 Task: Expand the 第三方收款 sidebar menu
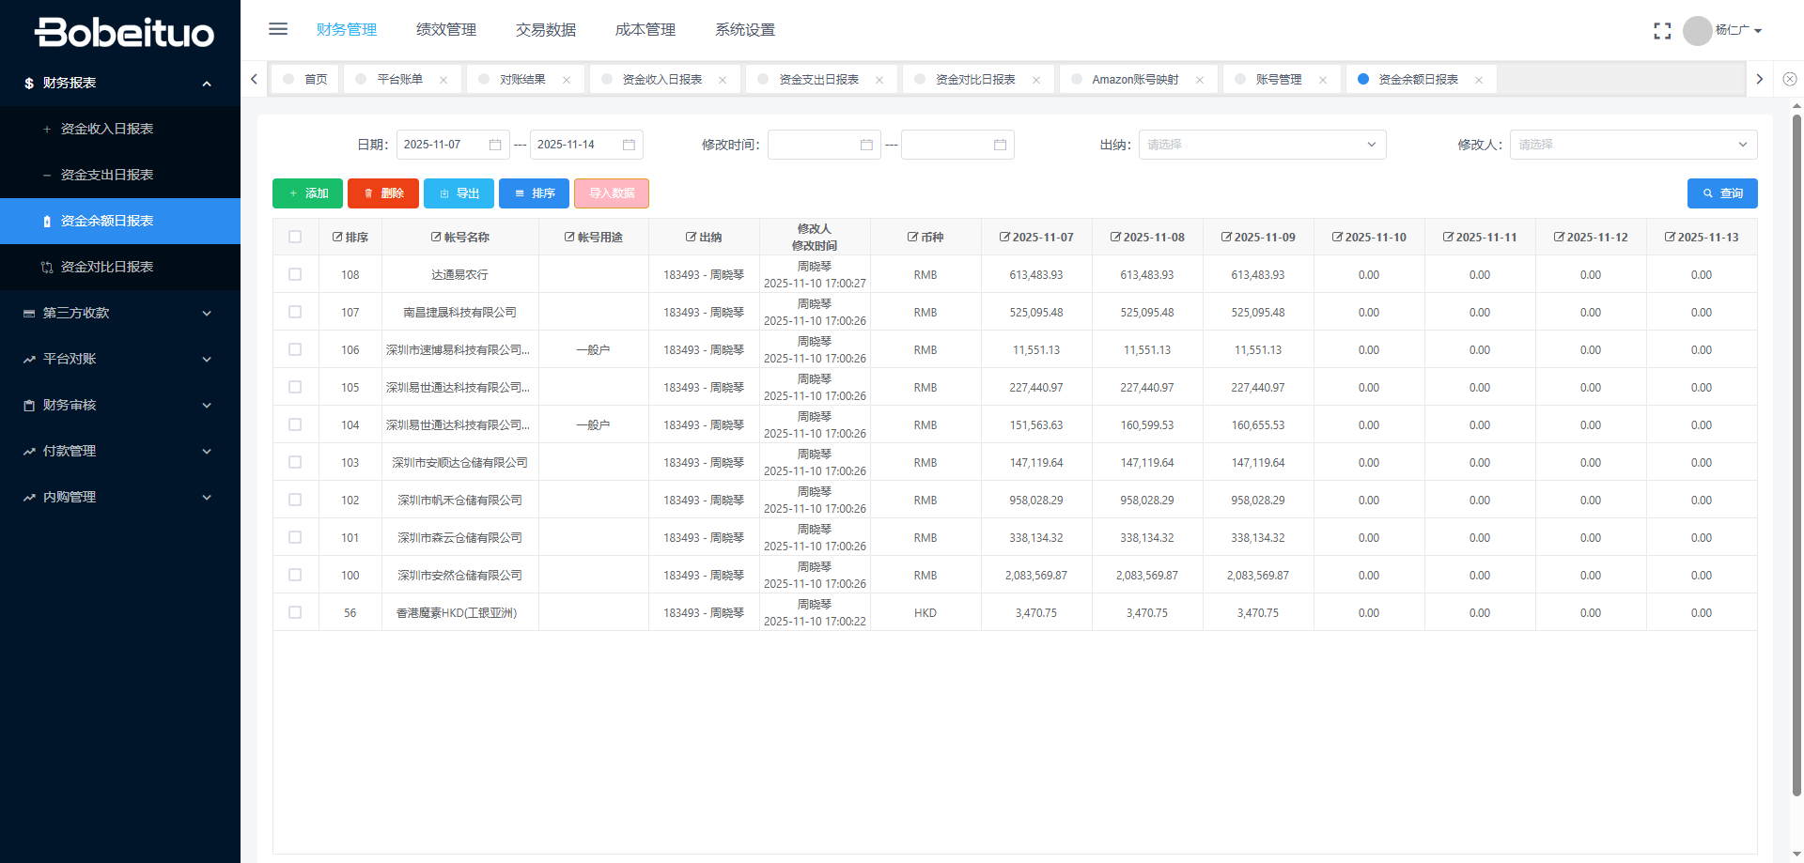click(119, 313)
